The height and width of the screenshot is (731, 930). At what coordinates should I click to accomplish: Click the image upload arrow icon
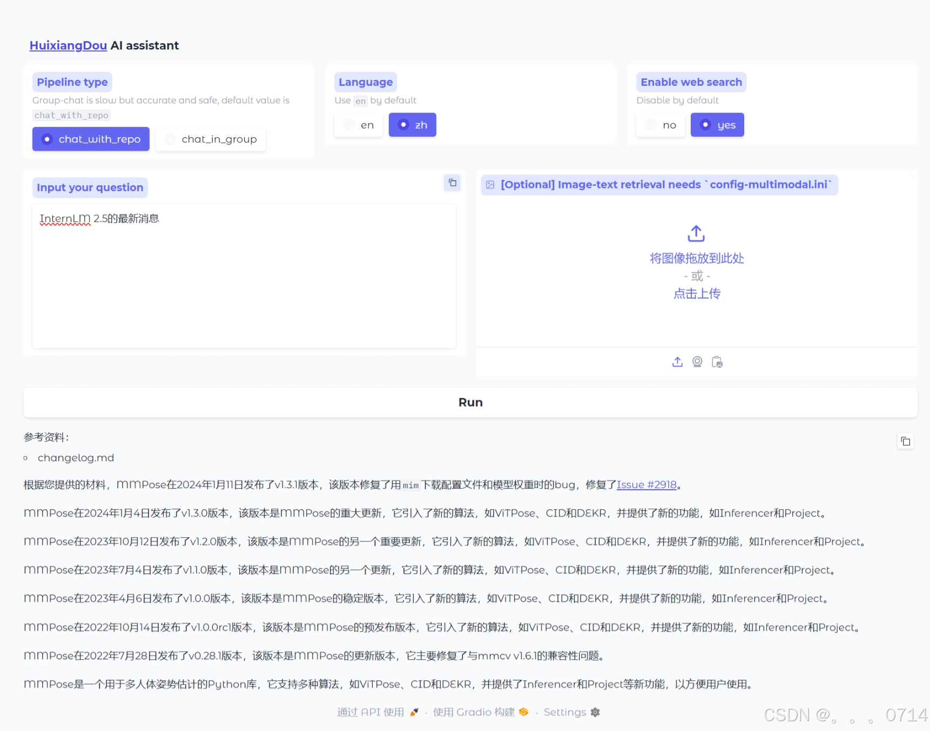(x=677, y=362)
